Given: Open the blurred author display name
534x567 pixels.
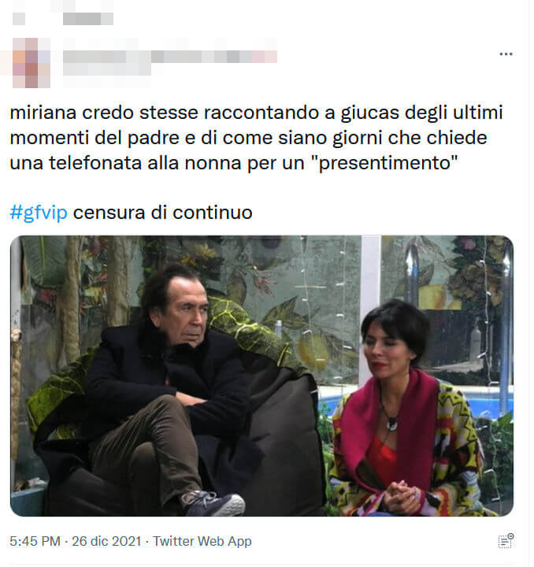Looking at the screenshot, I should click(170, 57).
